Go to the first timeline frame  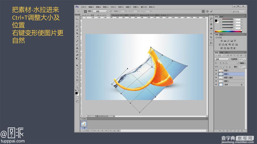[x=94, y=131]
